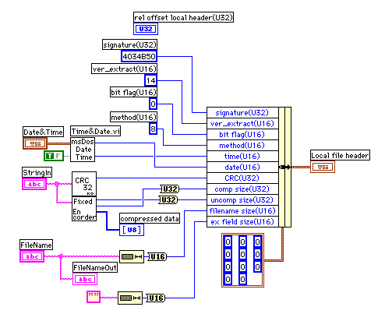Select the msDos Date Time subVI node
The width and height of the screenshot is (385, 321).
[83, 150]
